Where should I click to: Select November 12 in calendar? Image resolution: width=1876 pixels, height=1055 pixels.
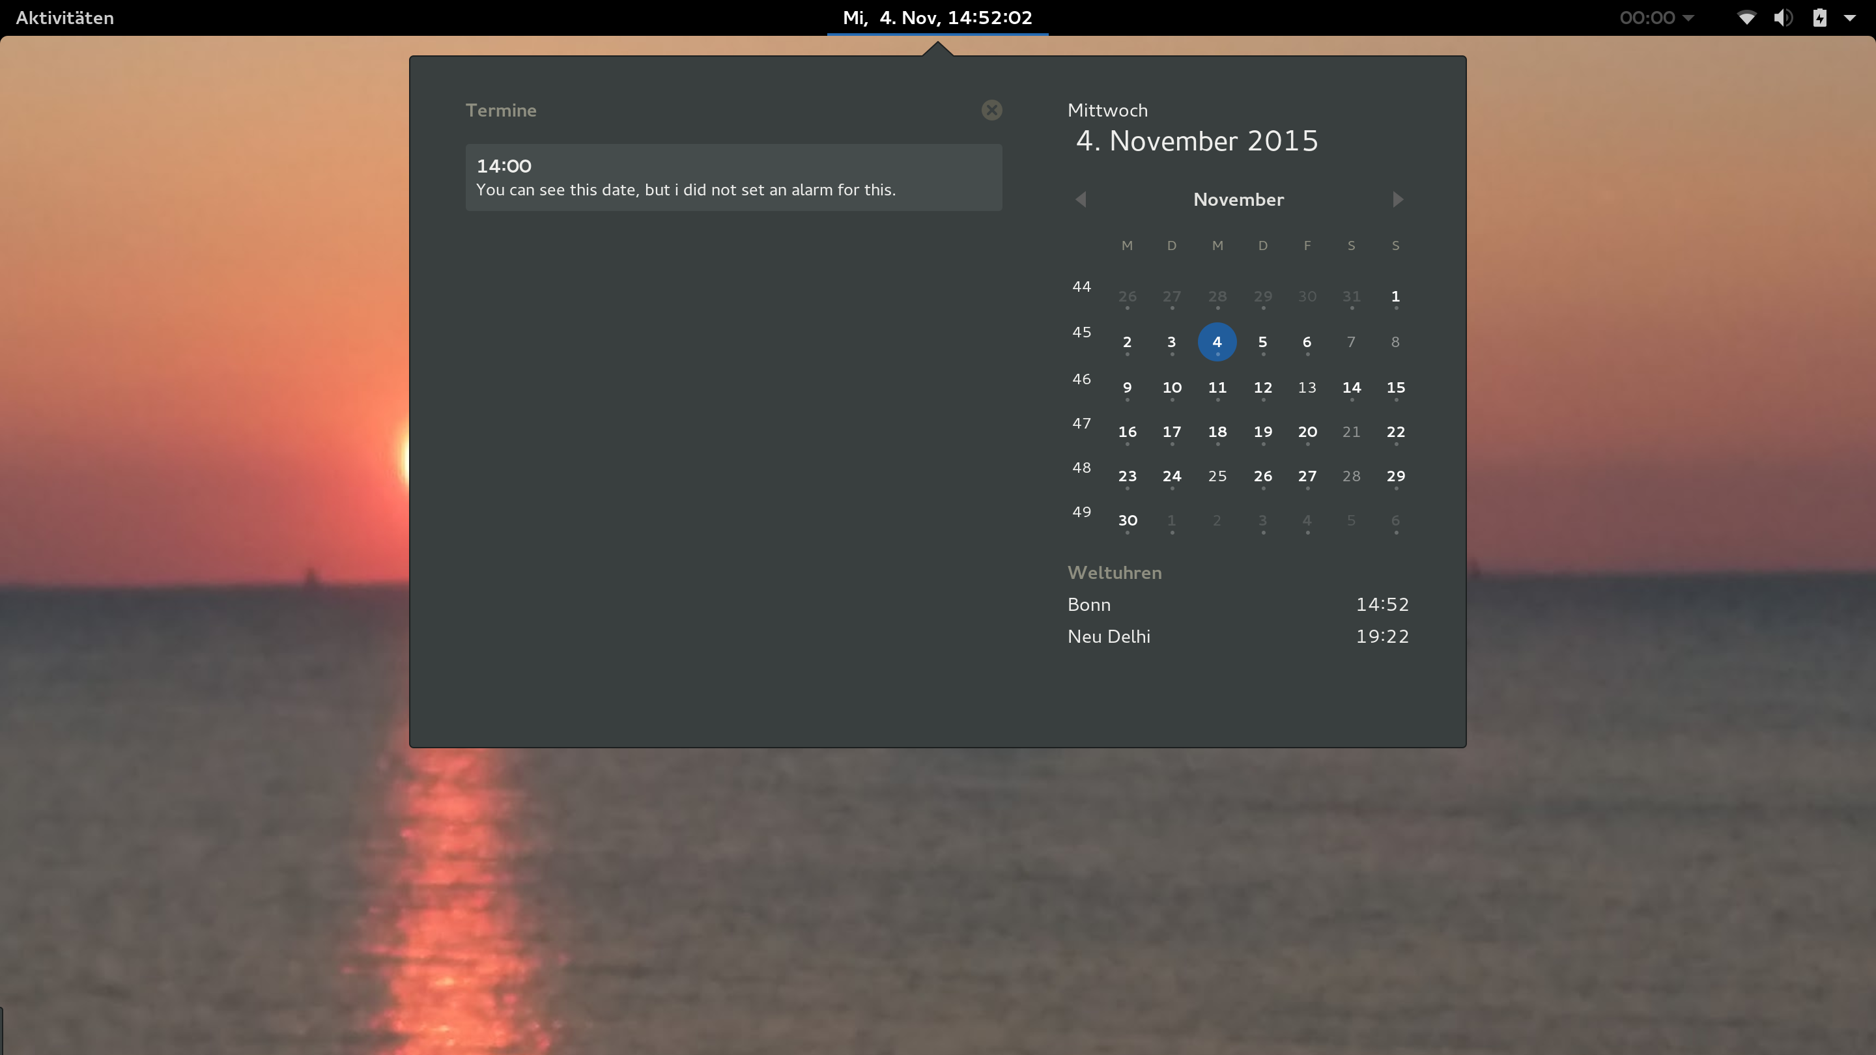click(1262, 387)
